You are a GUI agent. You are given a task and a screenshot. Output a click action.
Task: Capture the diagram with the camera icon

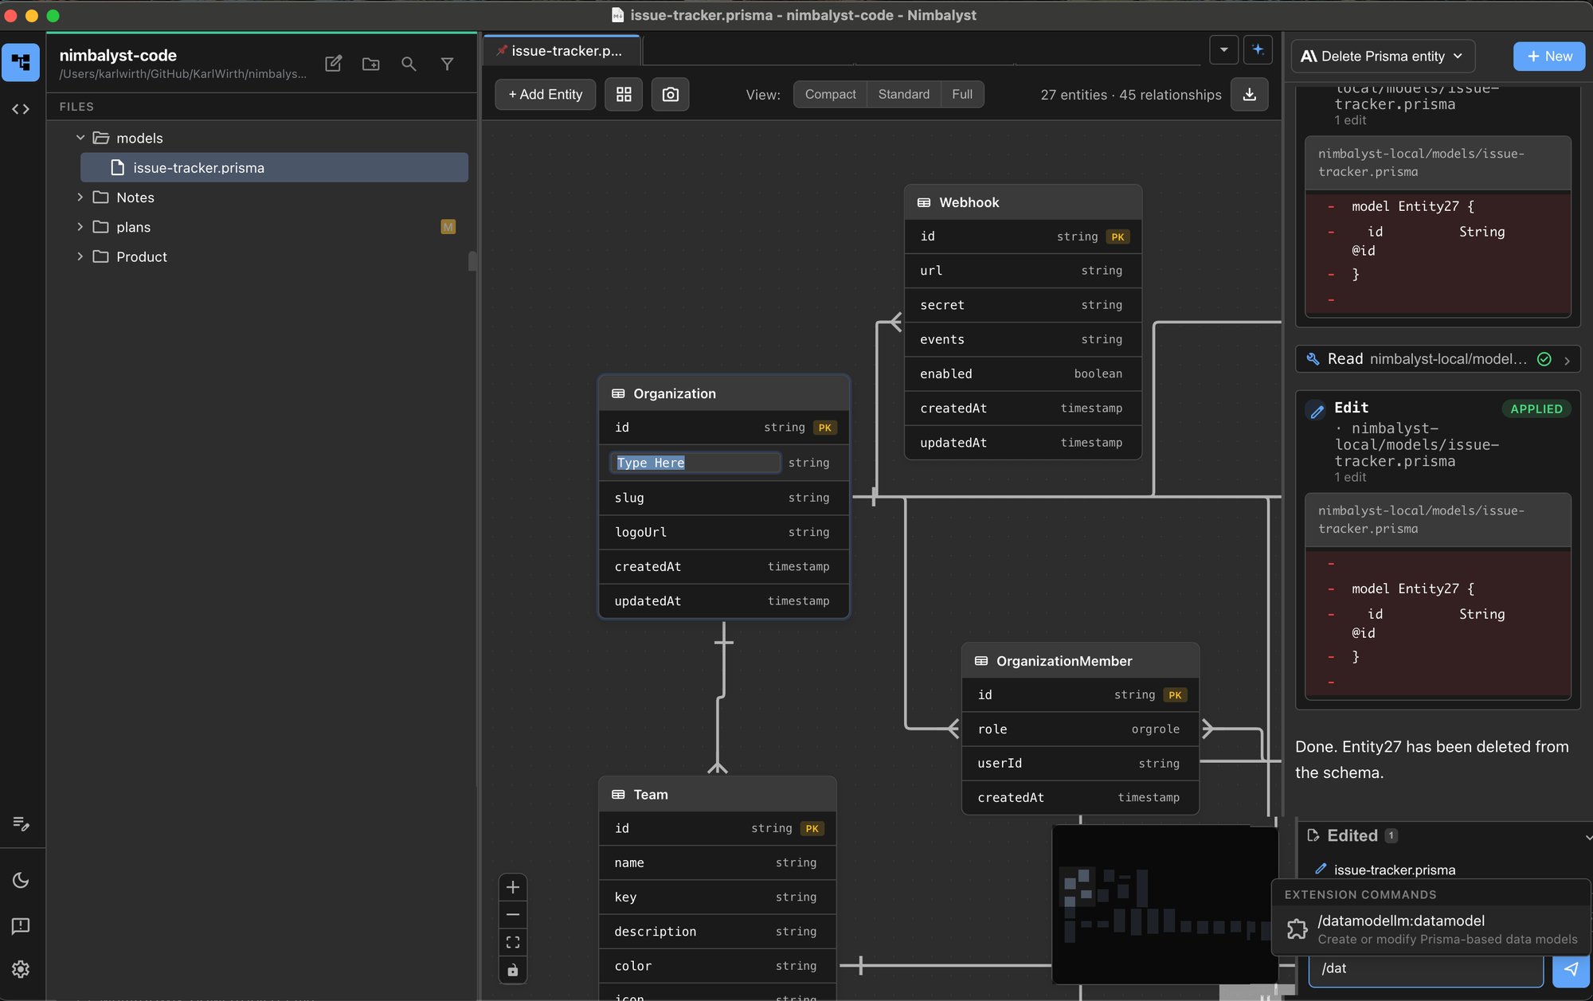pos(670,94)
